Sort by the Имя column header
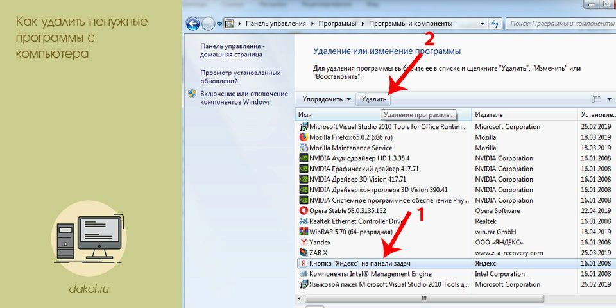616x308 pixels. pyautogui.click(x=383, y=115)
